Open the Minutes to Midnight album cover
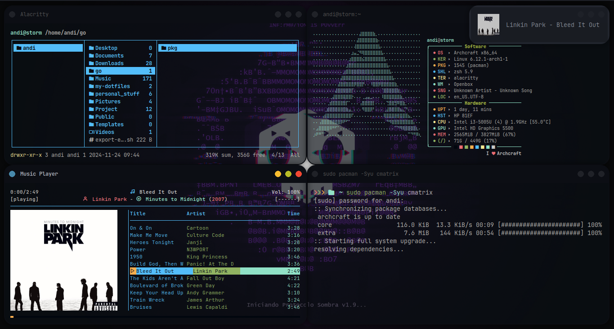Screen dimensions: 614x329 [x=64, y=260]
